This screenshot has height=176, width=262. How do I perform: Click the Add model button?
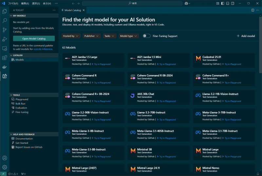pos(246,36)
